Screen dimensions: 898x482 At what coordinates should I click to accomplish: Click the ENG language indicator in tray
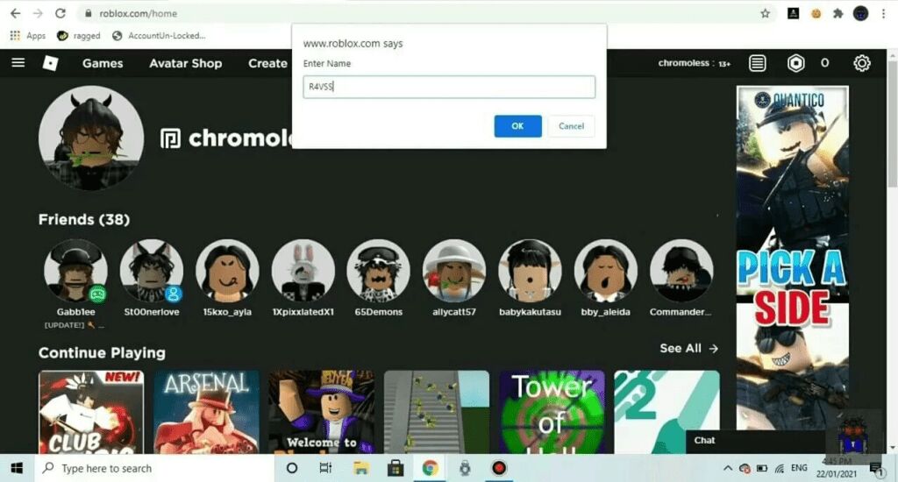pos(799,468)
